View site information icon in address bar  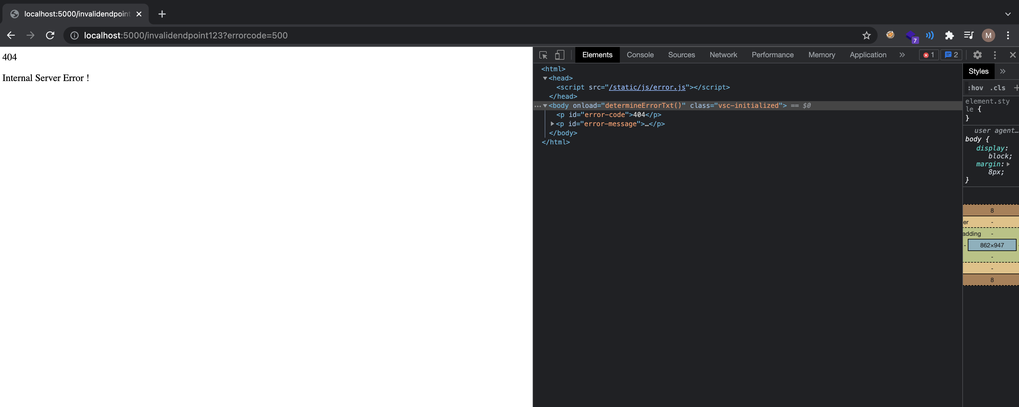[74, 36]
